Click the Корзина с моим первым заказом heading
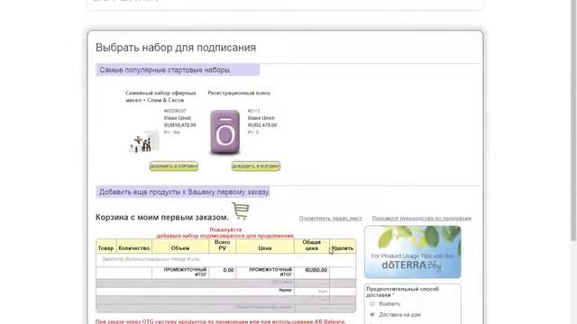The image size is (577, 324). (162, 218)
